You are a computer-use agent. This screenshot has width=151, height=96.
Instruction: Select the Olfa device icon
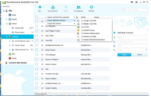pos(6,11)
